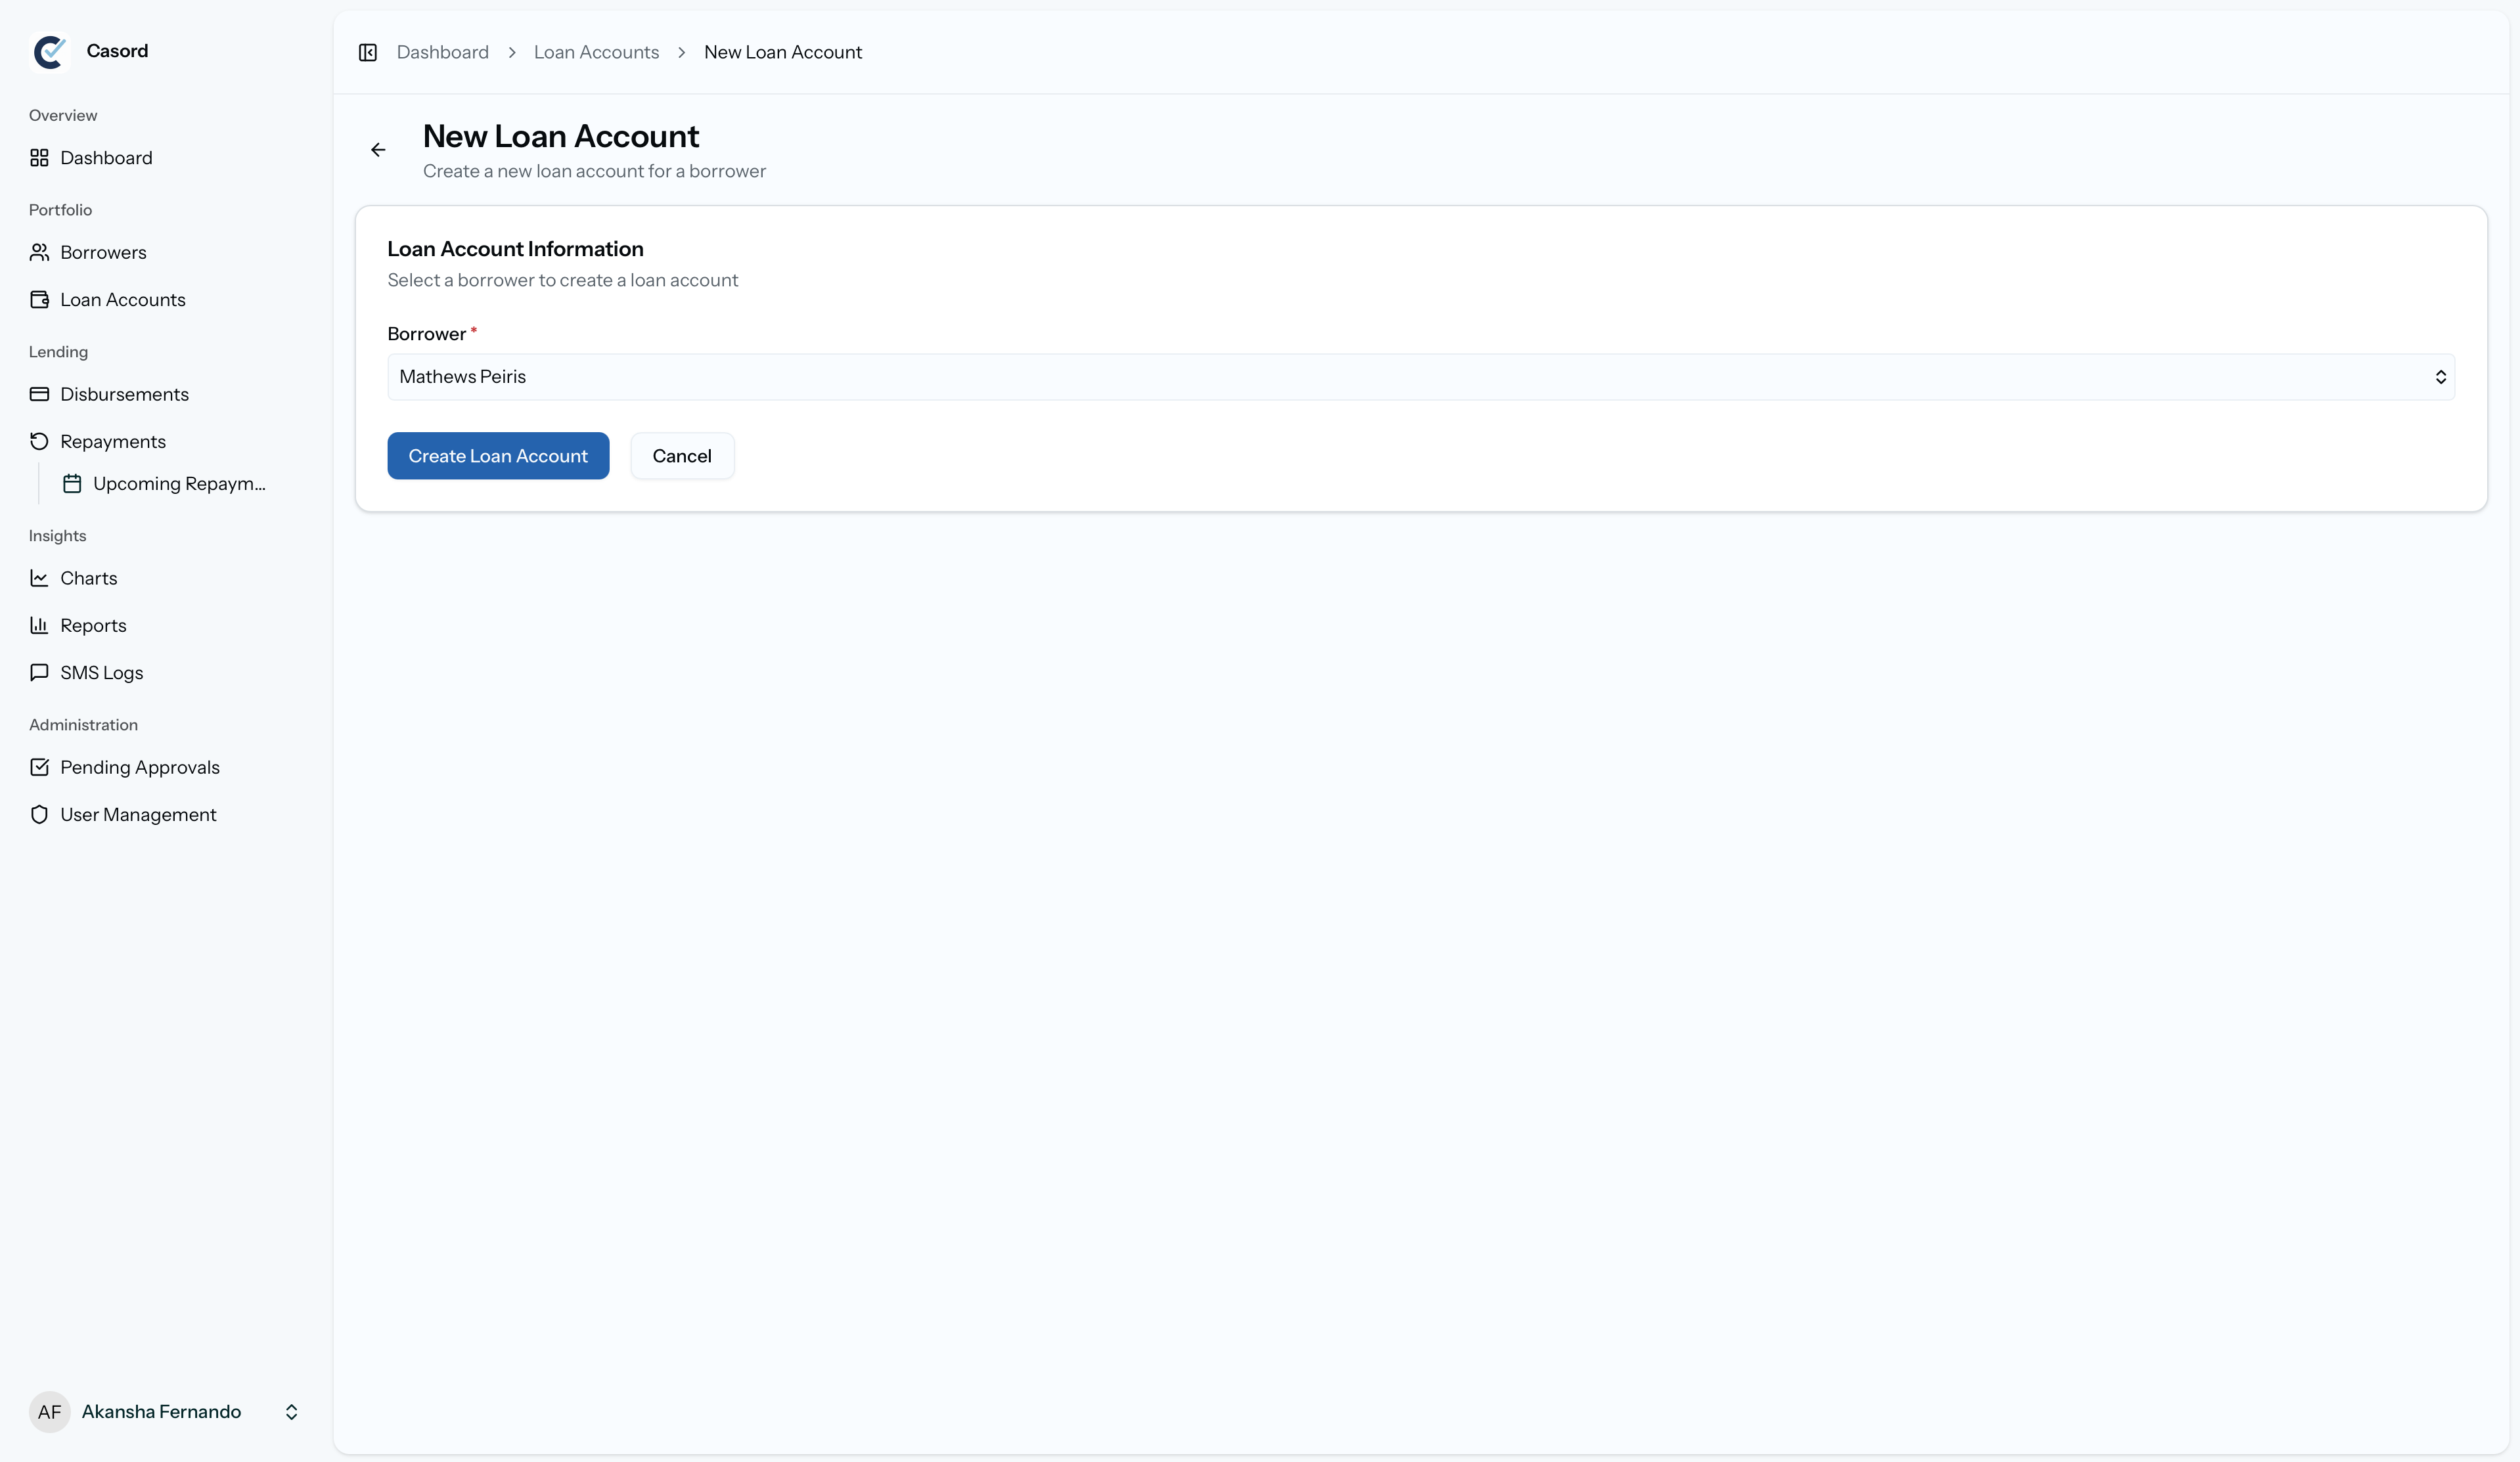
Task: Click the Borrower select chevron control
Action: [2441, 377]
